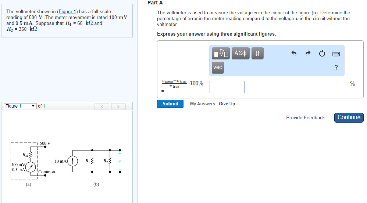The image size is (367, 203).
Task: Click the up-down arrows toolbar button
Action: click(257, 54)
